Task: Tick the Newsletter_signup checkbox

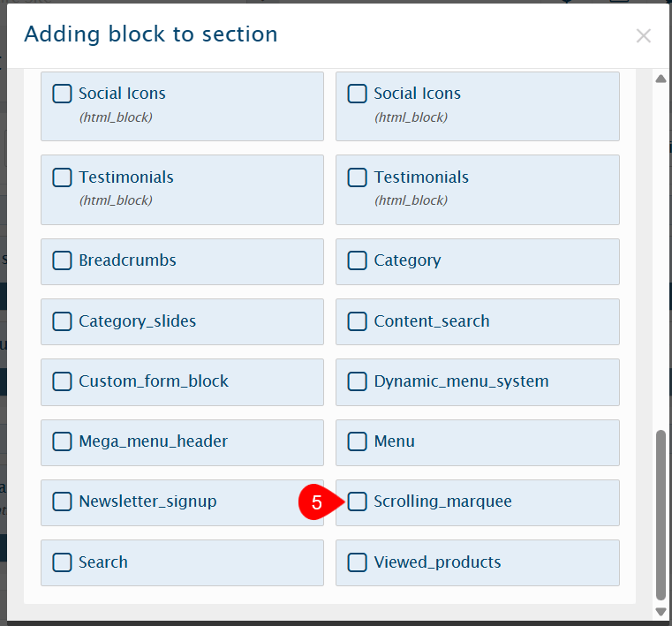Action: pyautogui.click(x=62, y=502)
